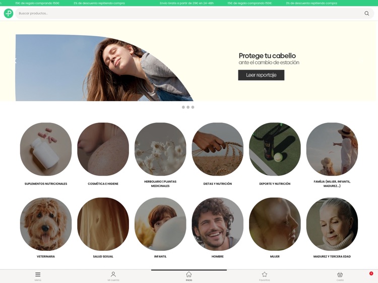Viewport: 378px width, 283px height.
Task: Click FAMILIA (MUJER, INFANTIL, MADUREZ...) label
Action: coord(332,184)
